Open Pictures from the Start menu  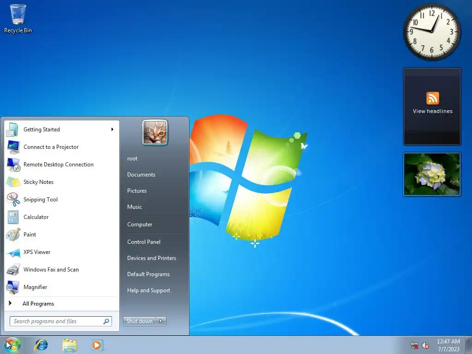pyautogui.click(x=137, y=191)
